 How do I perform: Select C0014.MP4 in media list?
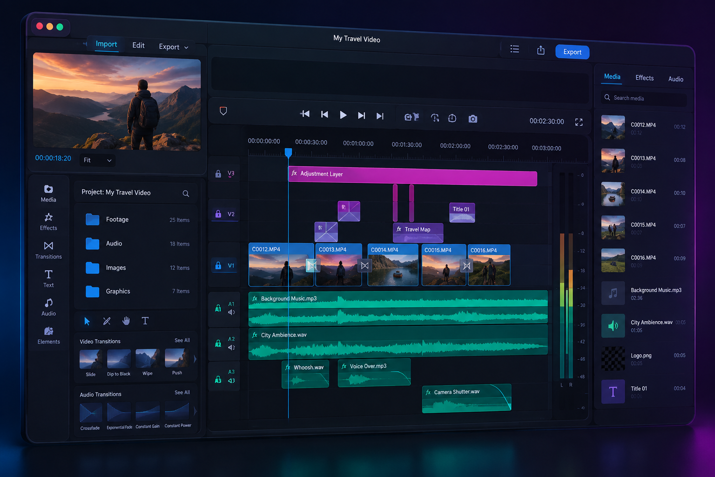pos(644,194)
